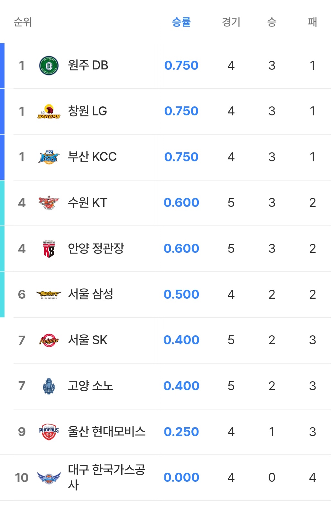Sort by the 패 column header

[x=312, y=22]
